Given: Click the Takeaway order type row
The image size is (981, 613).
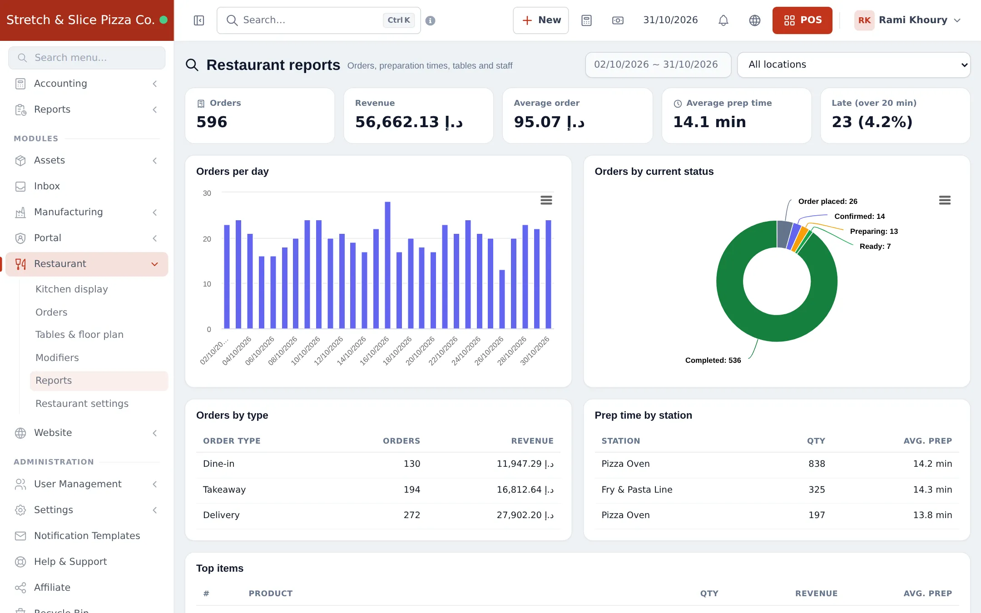Looking at the screenshot, I should (378, 490).
